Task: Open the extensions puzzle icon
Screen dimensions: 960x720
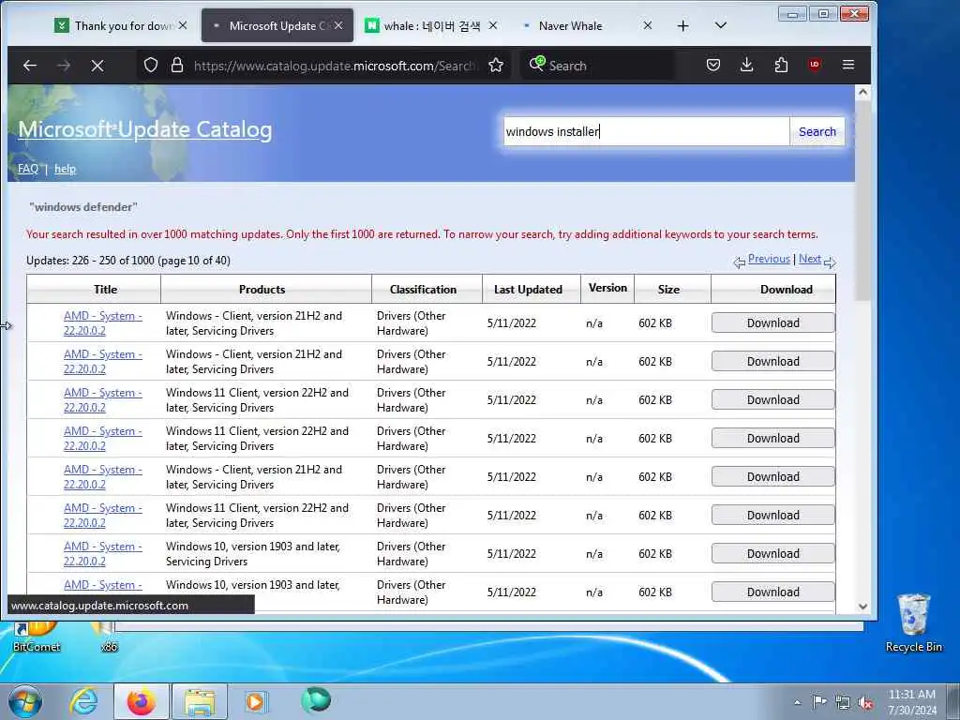Action: (x=781, y=65)
